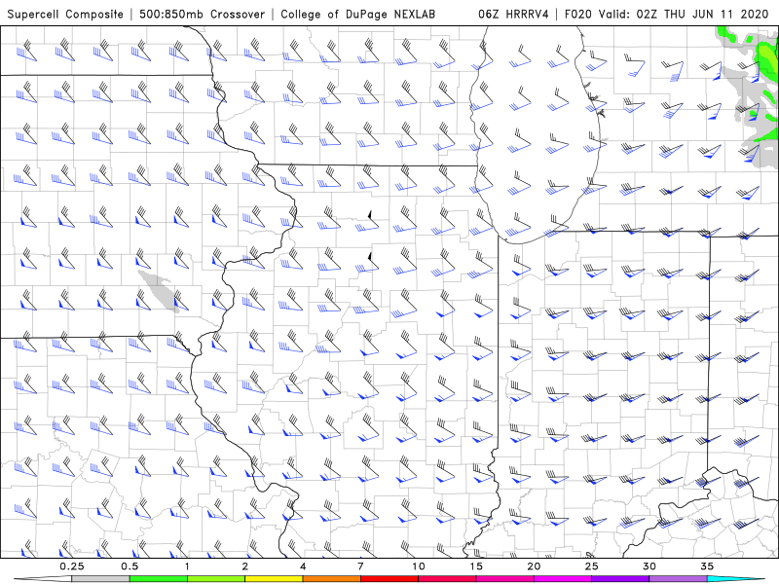Pick the yellow color bar segment
779x584 pixels.
(274, 579)
